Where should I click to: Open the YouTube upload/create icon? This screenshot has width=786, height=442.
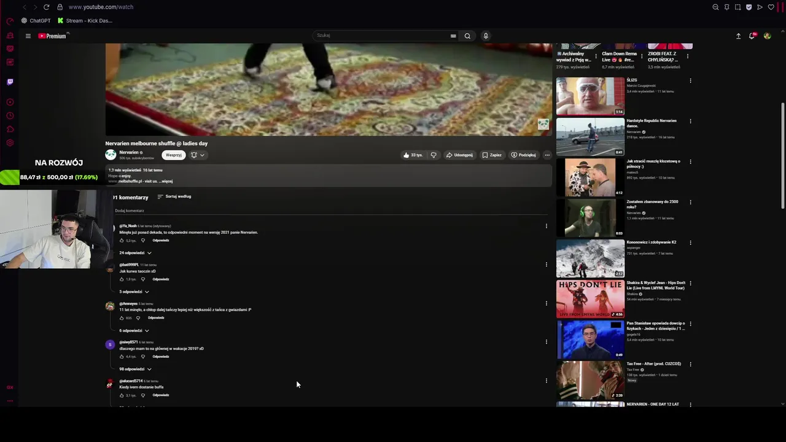738,36
